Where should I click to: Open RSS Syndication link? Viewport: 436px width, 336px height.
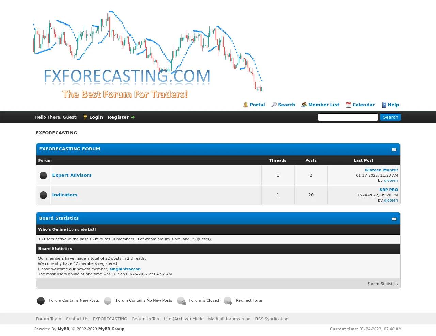click(272, 319)
